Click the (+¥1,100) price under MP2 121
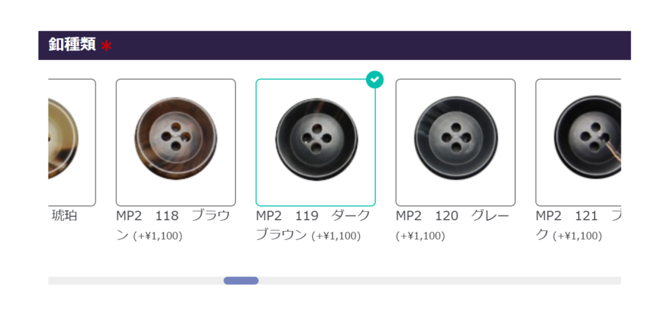This screenshot has height=319, width=661. point(577,236)
